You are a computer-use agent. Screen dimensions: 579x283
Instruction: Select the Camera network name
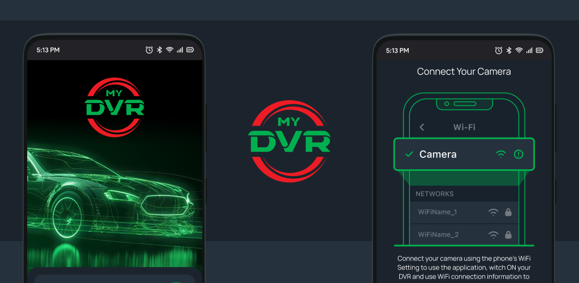(x=438, y=155)
